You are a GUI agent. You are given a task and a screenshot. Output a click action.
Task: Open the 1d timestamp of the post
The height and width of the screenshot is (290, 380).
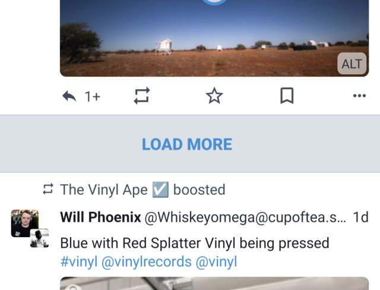pyautogui.click(x=360, y=218)
